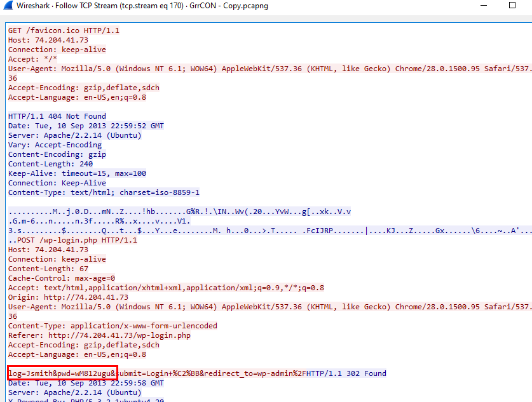Click the window title 'Follow TCP Stream (tcp.stream eq 170)'
Image resolution: width=532 pixels, height=402 pixels.
(119, 6)
